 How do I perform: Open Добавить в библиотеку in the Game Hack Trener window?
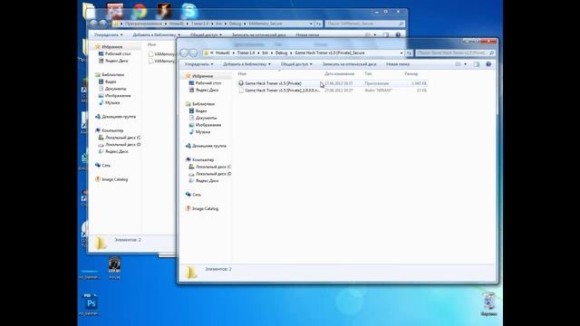(x=246, y=64)
